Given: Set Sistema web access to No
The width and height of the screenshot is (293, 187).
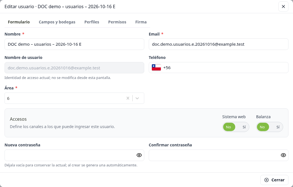Looking at the screenshot, I should click(228, 127).
